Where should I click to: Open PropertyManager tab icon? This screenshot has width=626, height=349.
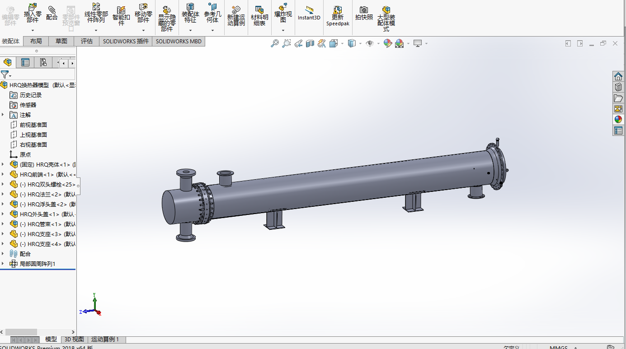(x=25, y=62)
